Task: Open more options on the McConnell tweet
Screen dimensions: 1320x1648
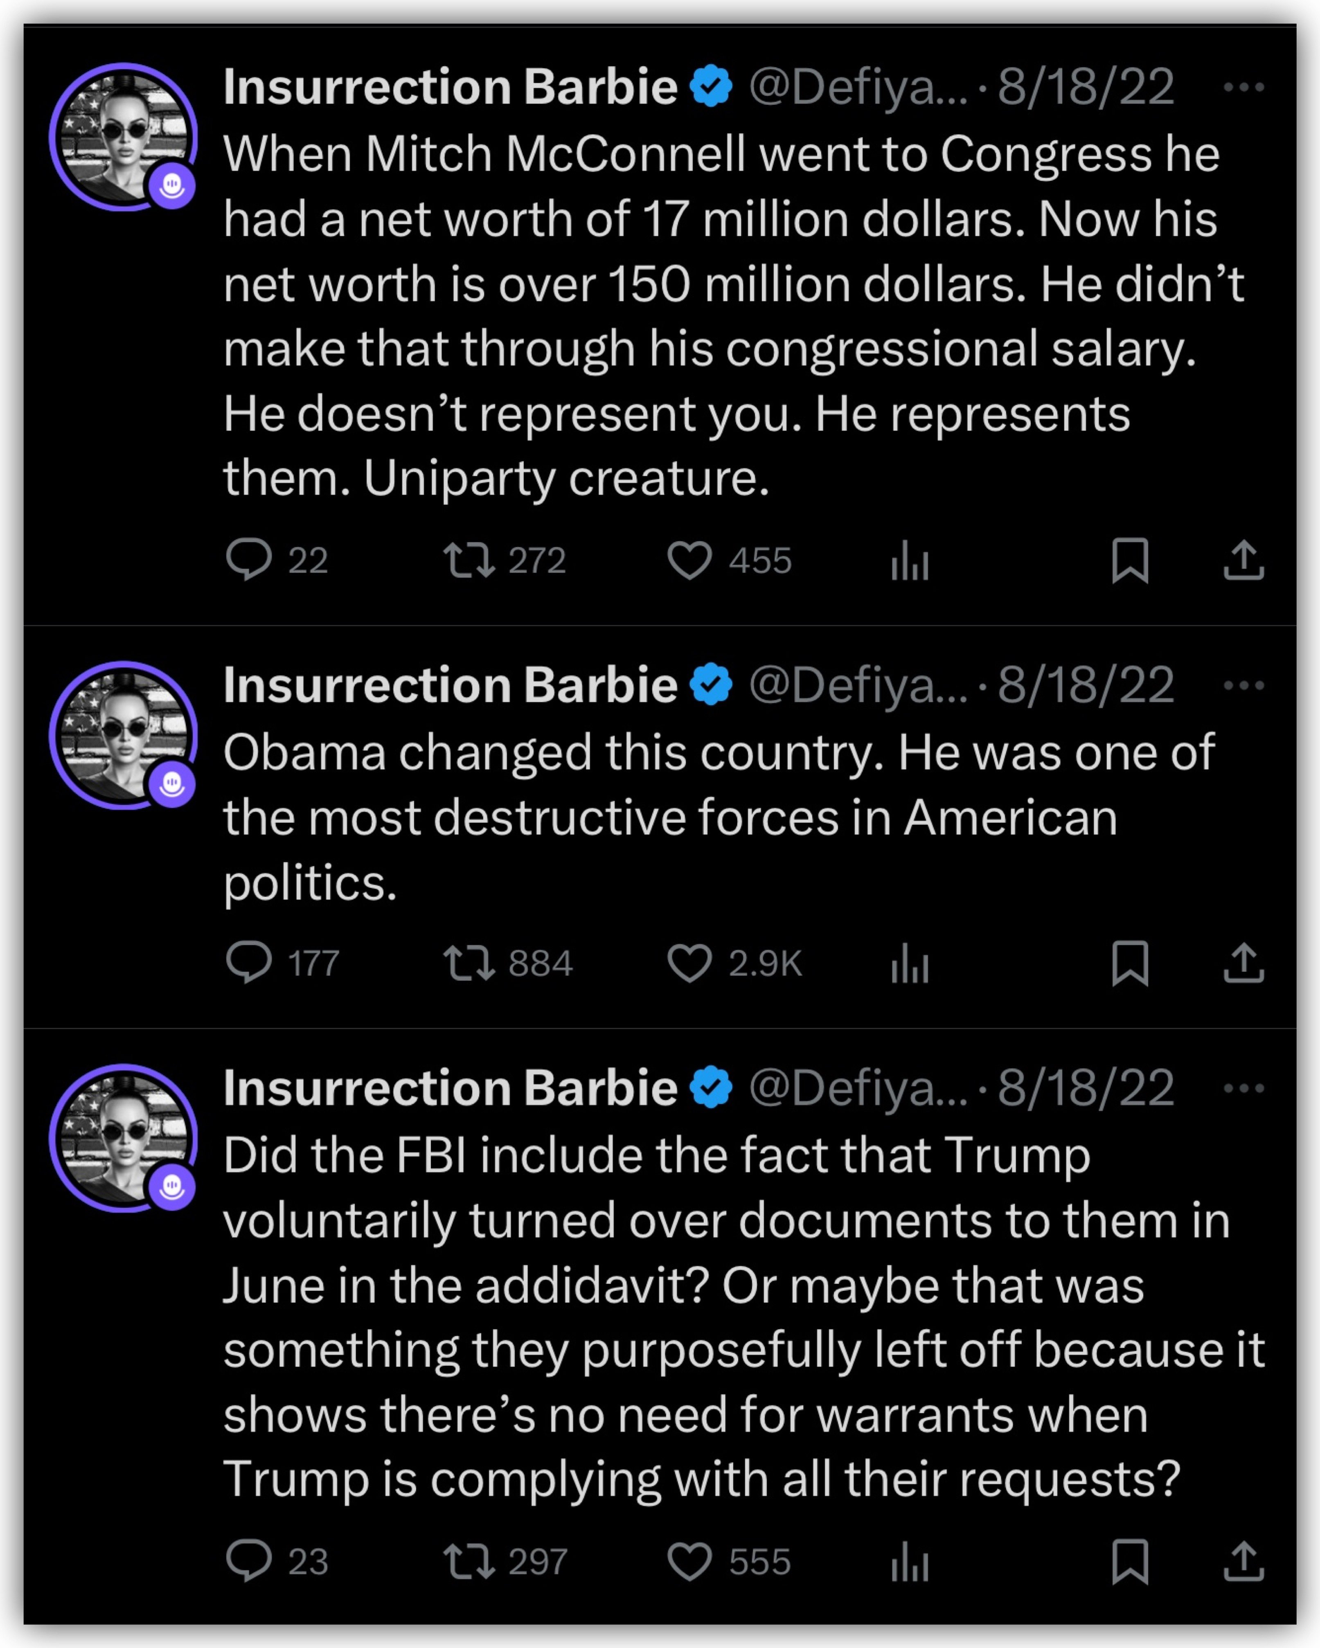Action: 1243,87
